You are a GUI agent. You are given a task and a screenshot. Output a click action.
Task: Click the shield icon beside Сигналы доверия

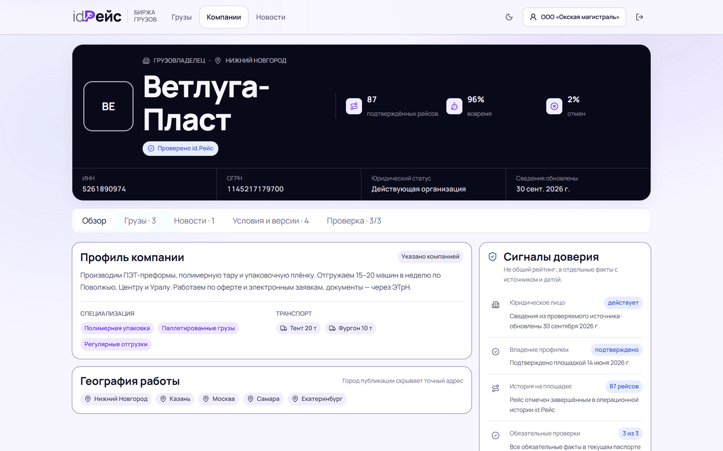(x=493, y=257)
